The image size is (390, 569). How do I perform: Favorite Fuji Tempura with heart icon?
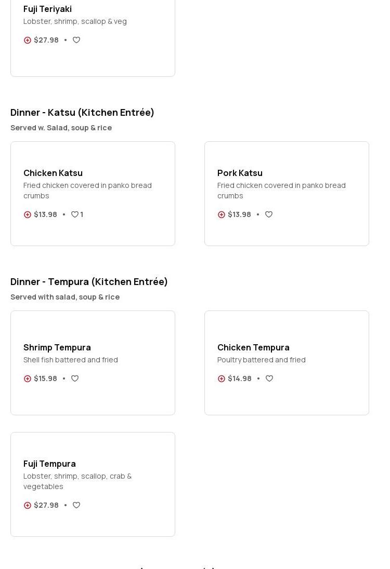[x=76, y=505]
